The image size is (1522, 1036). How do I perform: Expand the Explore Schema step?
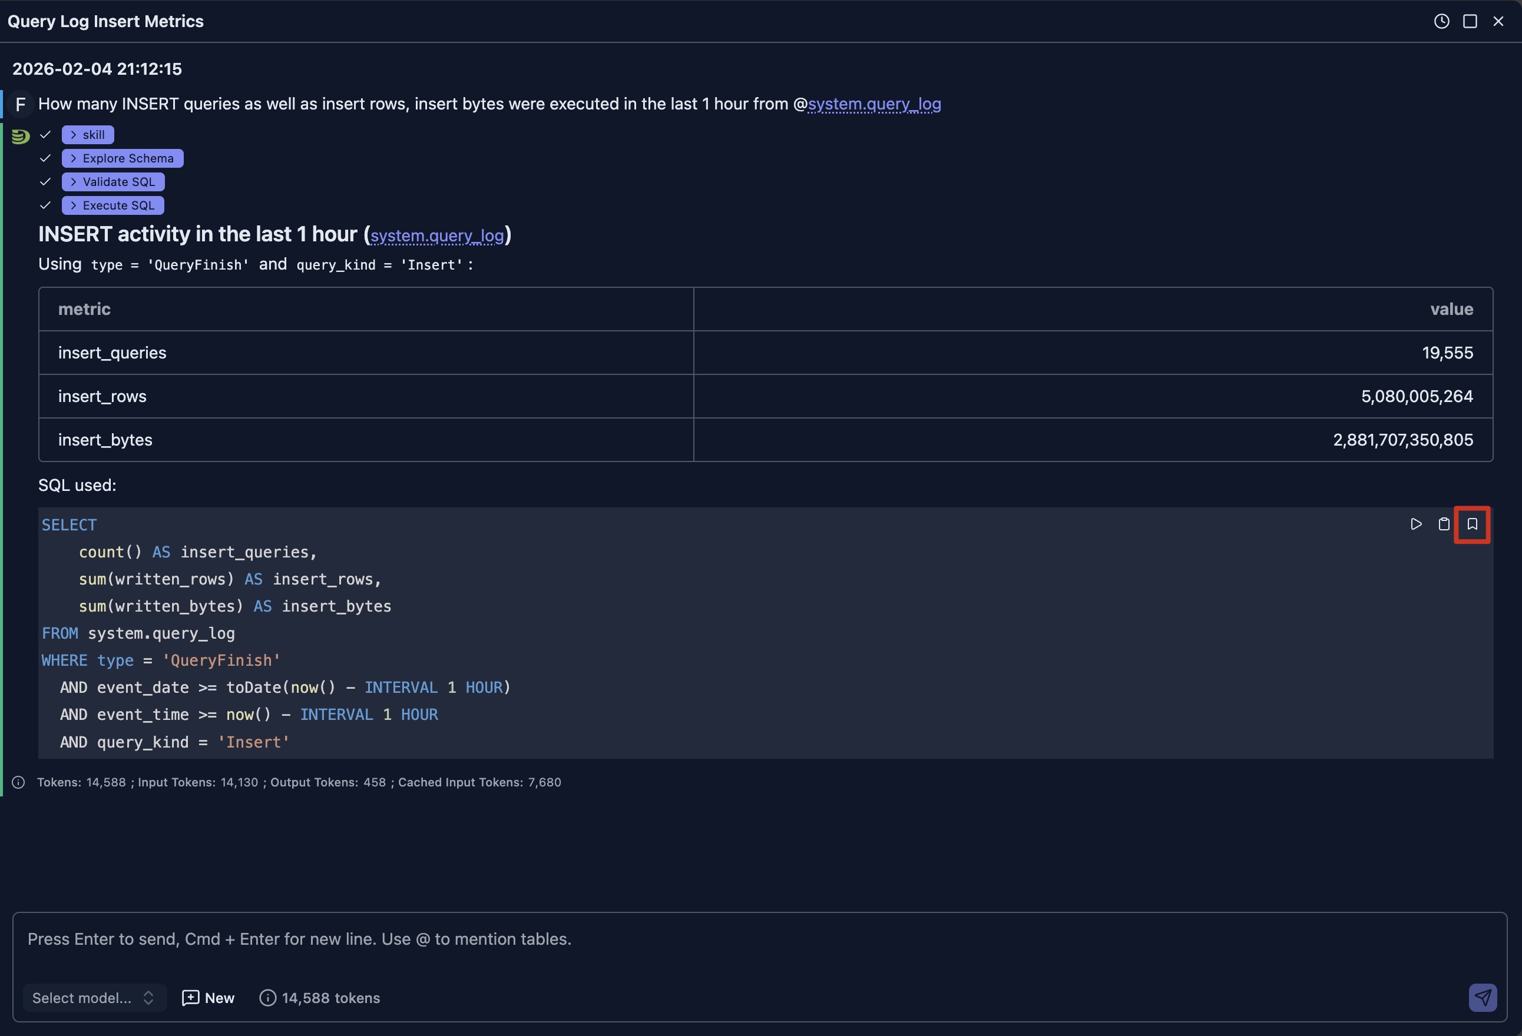(x=123, y=158)
